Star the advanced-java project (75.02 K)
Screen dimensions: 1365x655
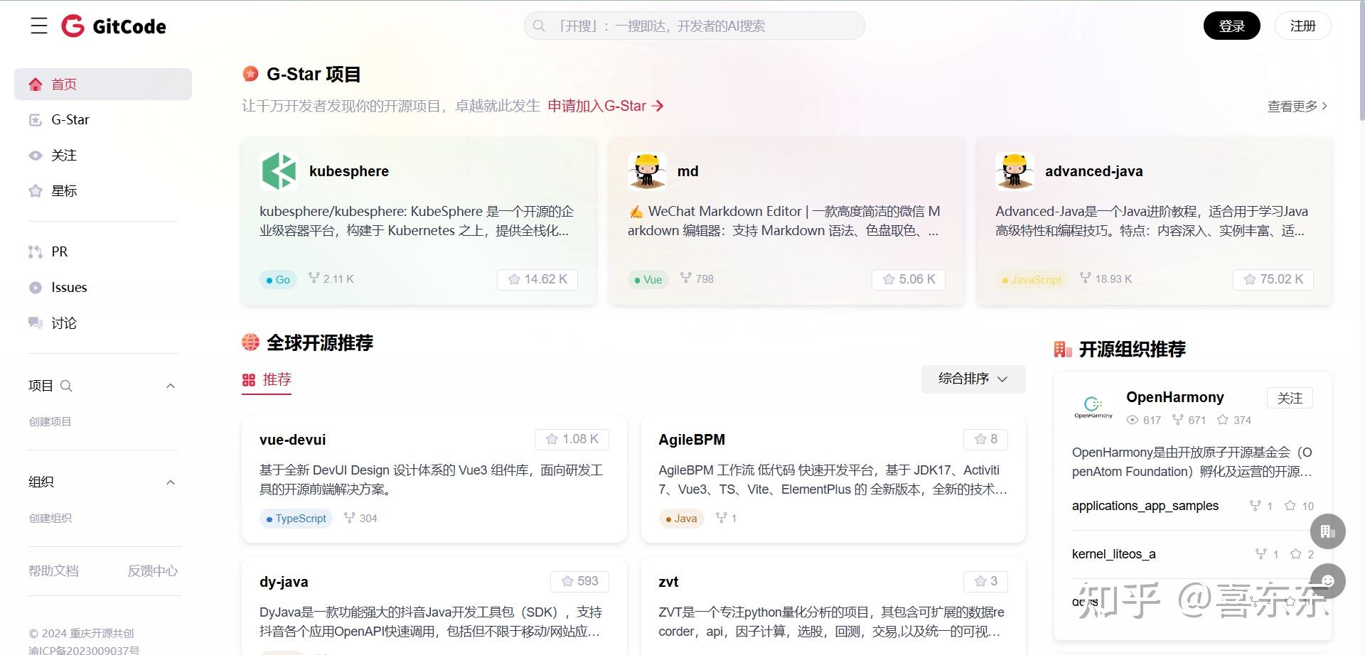(x=1273, y=279)
